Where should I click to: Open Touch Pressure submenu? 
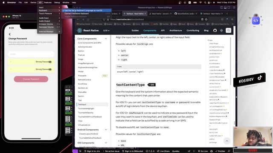[x=49, y=14]
